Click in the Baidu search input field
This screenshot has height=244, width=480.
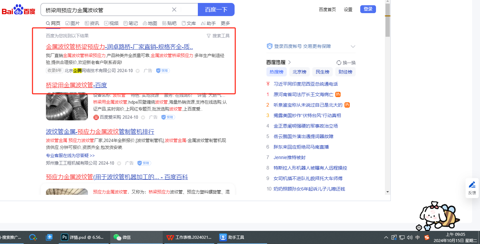tap(107, 10)
